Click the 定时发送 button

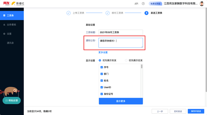pos(178,111)
